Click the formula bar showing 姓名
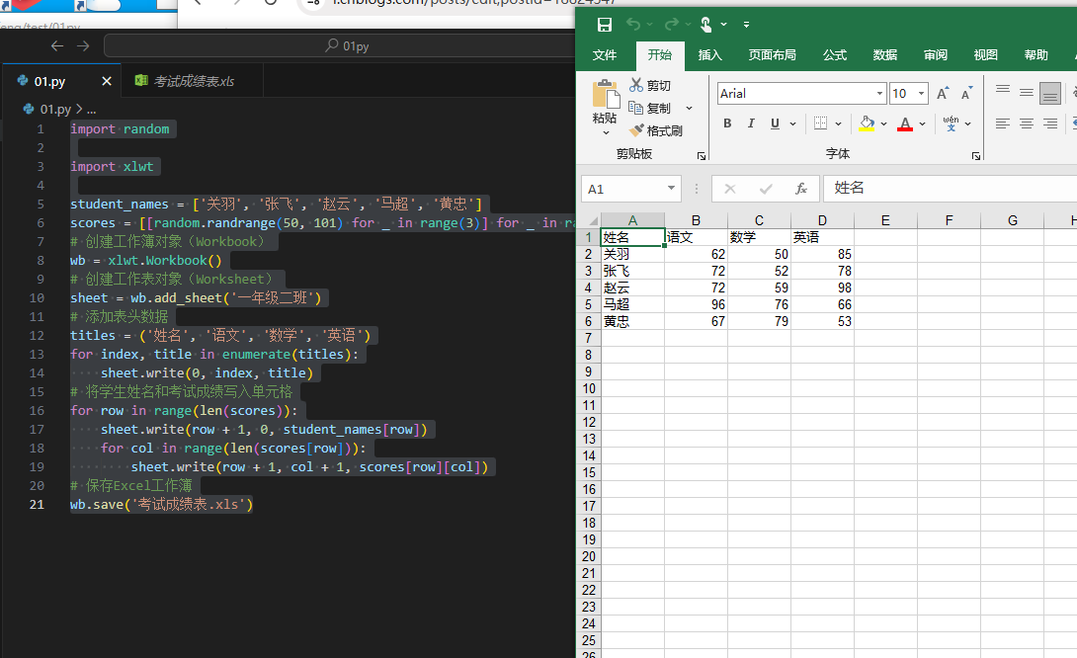This screenshot has width=1077, height=658. tap(950, 188)
